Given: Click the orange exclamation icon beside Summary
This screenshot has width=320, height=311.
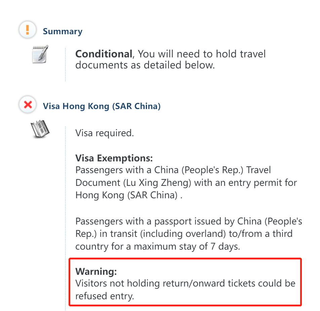Looking at the screenshot, I should pos(28,31).
